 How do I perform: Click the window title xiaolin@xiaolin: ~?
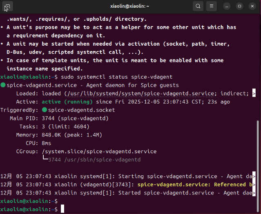click(x=130, y=6)
